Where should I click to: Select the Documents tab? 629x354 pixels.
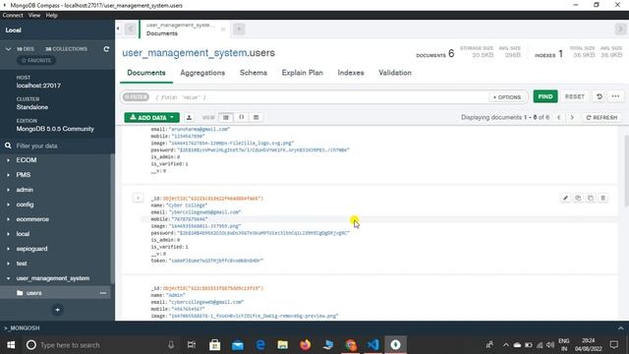[146, 73]
